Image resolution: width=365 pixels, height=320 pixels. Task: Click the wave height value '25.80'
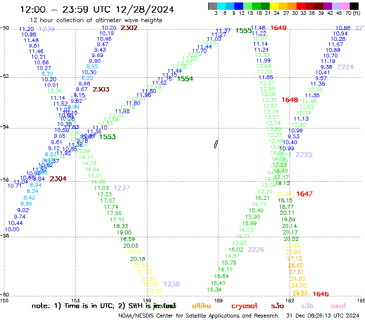pos(293,252)
